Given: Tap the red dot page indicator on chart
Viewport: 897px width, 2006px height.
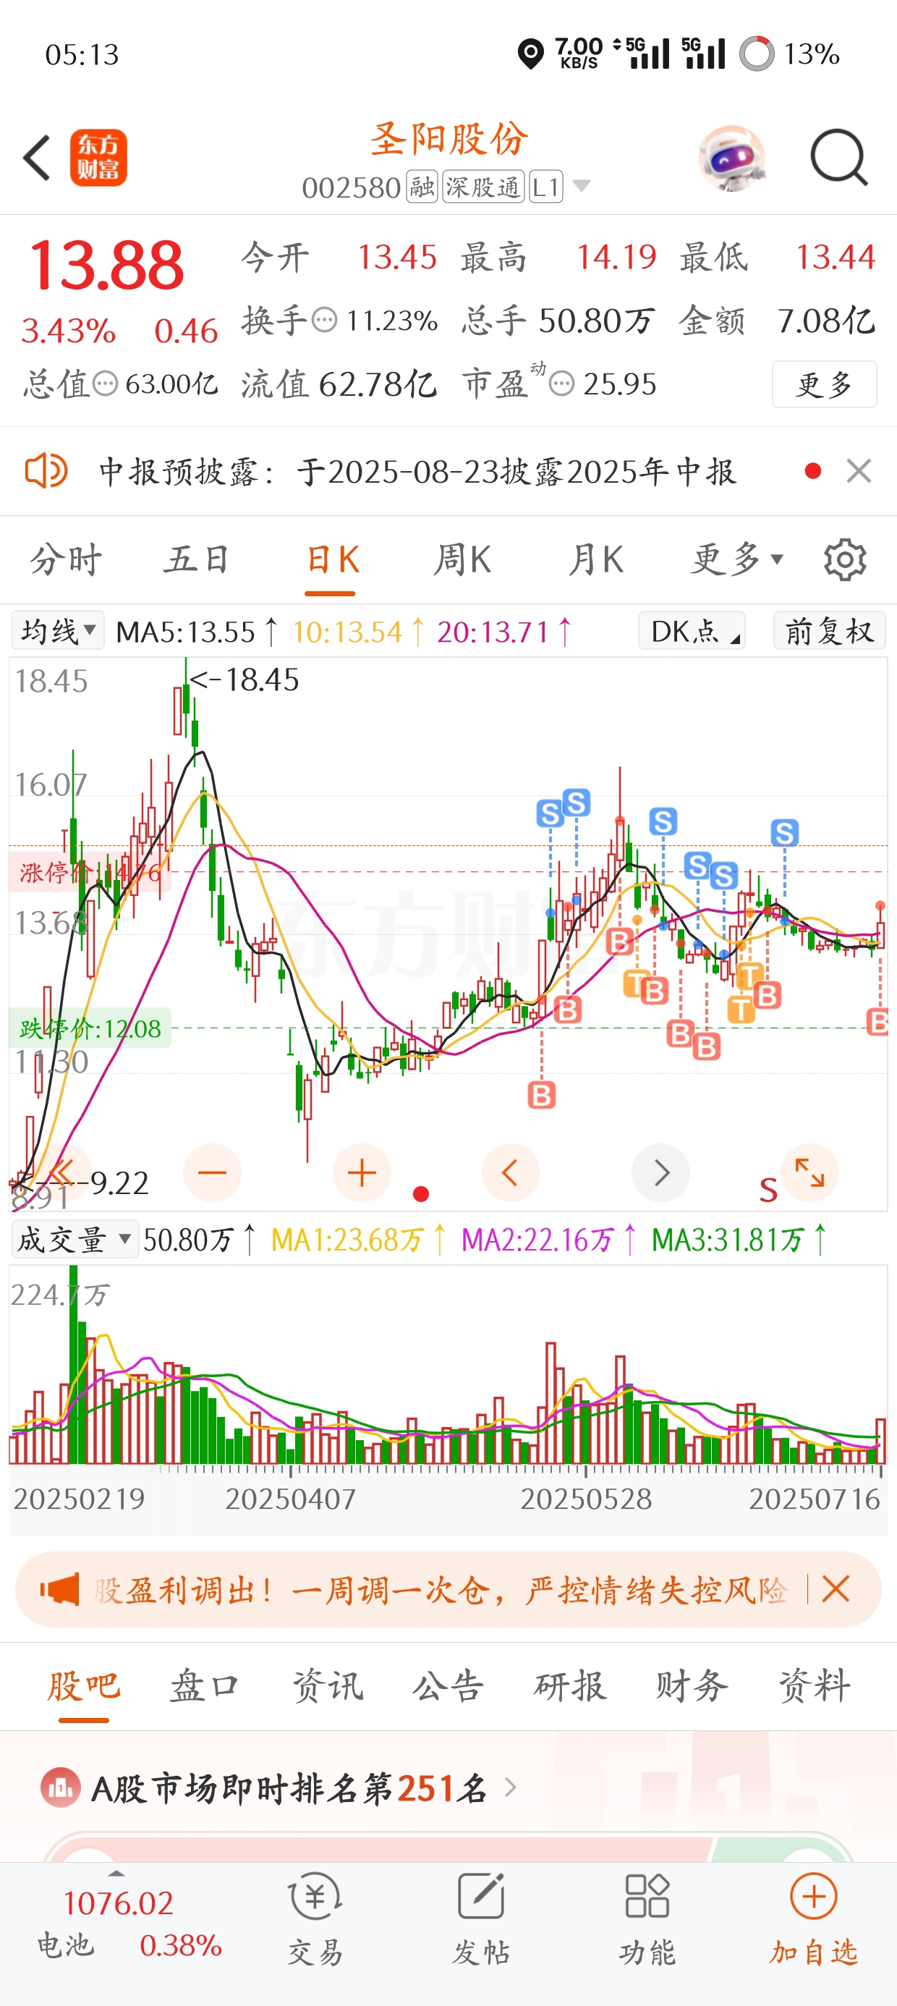Looking at the screenshot, I should tap(421, 1194).
